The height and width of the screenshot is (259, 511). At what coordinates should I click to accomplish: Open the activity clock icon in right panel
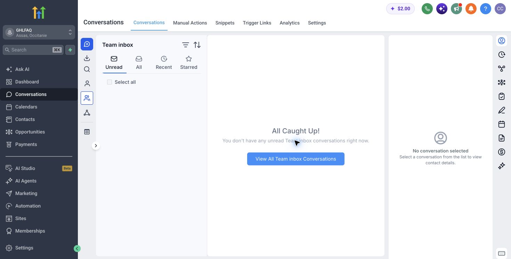pos(501,55)
